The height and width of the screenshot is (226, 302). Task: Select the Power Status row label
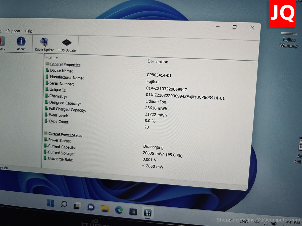click(x=60, y=140)
